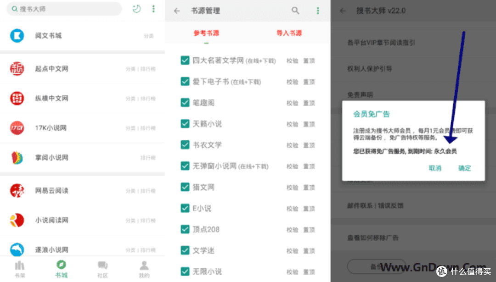Tap the 小说阅读网 logo icon
This screenshot has width=496, height=282.
[17, 220]
